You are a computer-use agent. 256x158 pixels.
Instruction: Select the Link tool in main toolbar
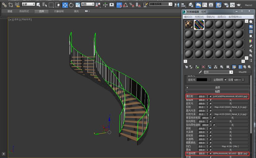pos(4,5)
